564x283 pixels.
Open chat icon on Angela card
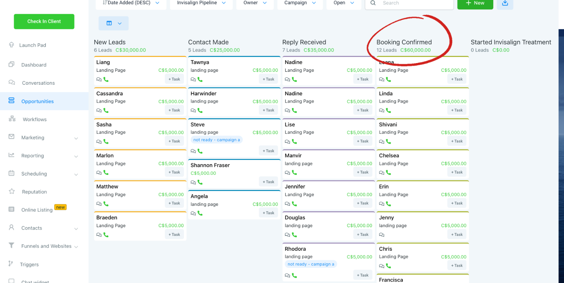click(193, 213)
